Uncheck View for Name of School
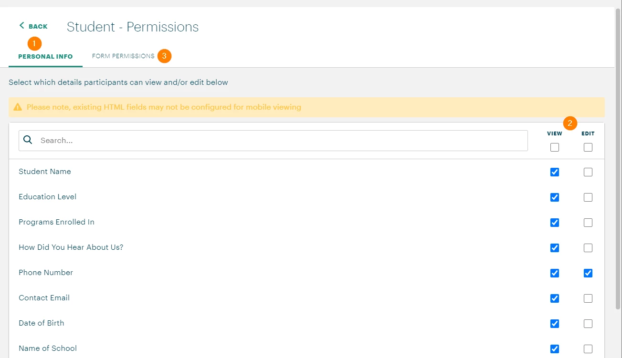The height and width of the screenshot is (358, 622). tap(555, 349)
